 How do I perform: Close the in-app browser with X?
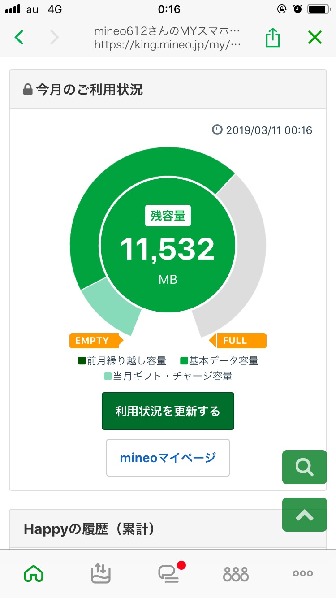tap(315, 38)
